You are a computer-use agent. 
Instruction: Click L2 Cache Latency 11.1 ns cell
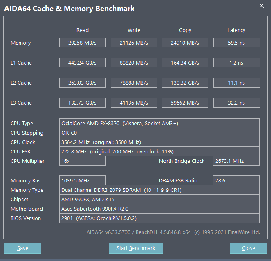pyautogui.click(x=237, y=83)
